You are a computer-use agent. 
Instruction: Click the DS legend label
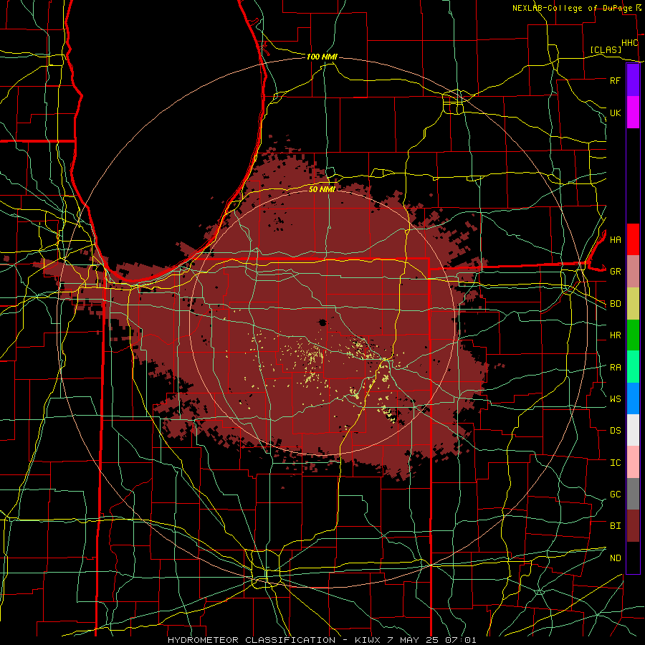point(615,431)
